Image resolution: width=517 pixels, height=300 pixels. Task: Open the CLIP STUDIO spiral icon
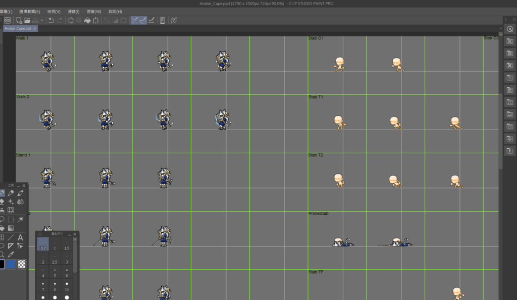click(x=8, y=20)
